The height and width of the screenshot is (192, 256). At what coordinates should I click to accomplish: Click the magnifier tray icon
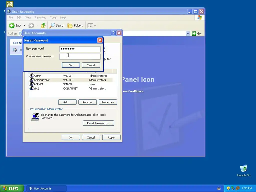237,188
